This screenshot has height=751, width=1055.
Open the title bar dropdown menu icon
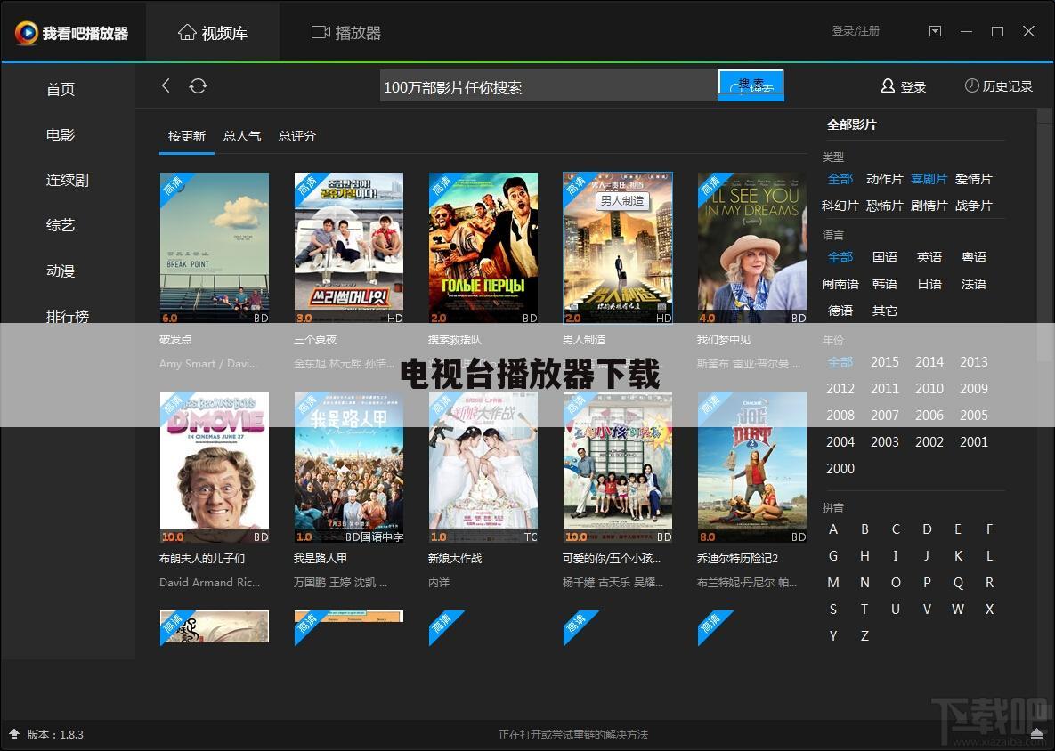click(935, 32)
